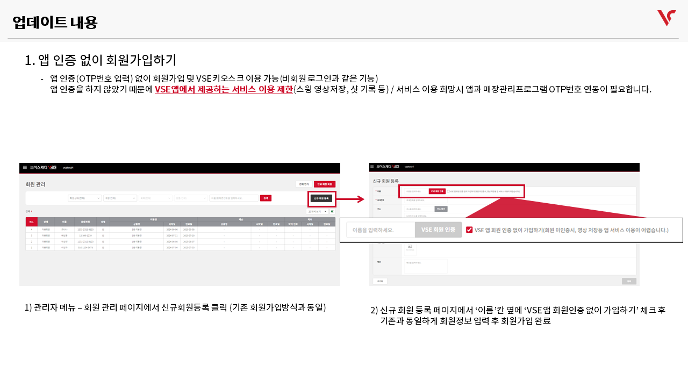This screenshot has width=688, height=387.
Task: Open the 구분(전체) dropdown
Action: click(x=120, y=198)
